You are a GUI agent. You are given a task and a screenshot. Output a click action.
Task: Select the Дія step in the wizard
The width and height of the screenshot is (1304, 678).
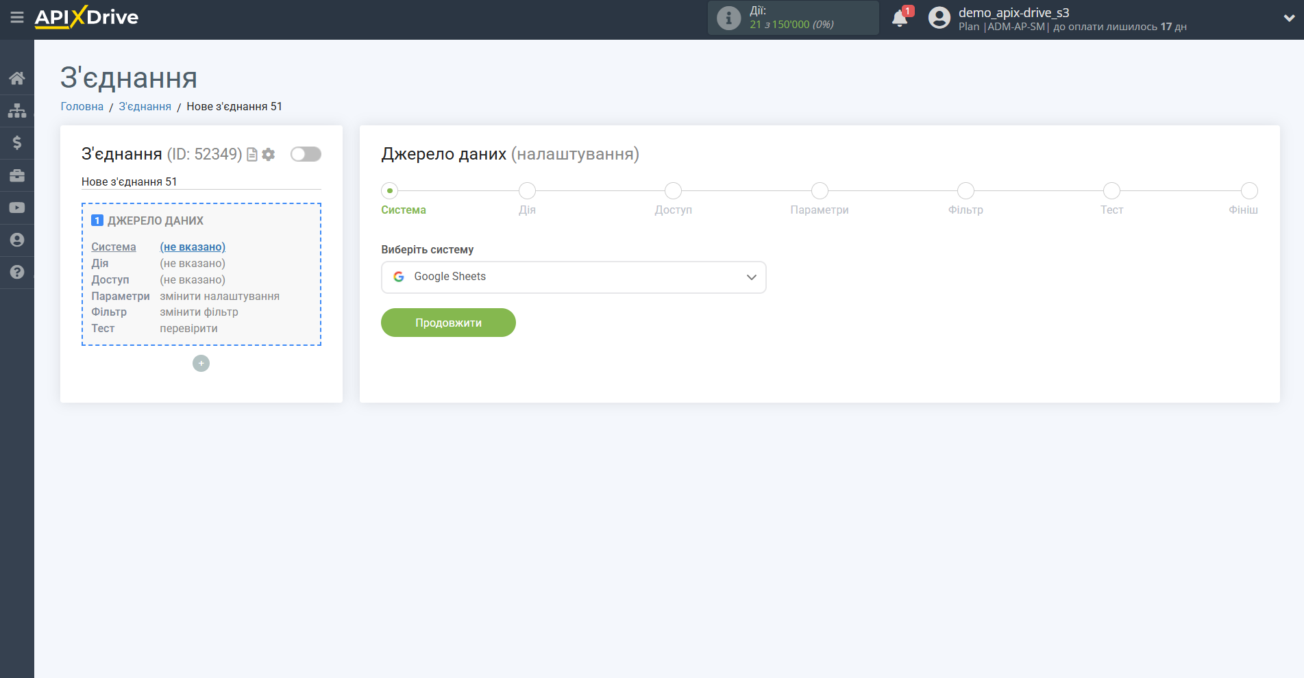[x=527, y=191]
